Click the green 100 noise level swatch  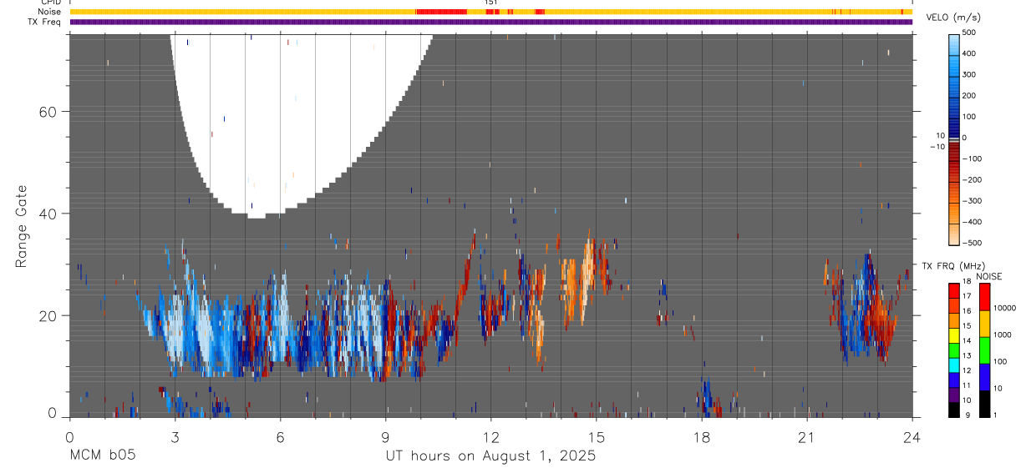pos(984,350)
